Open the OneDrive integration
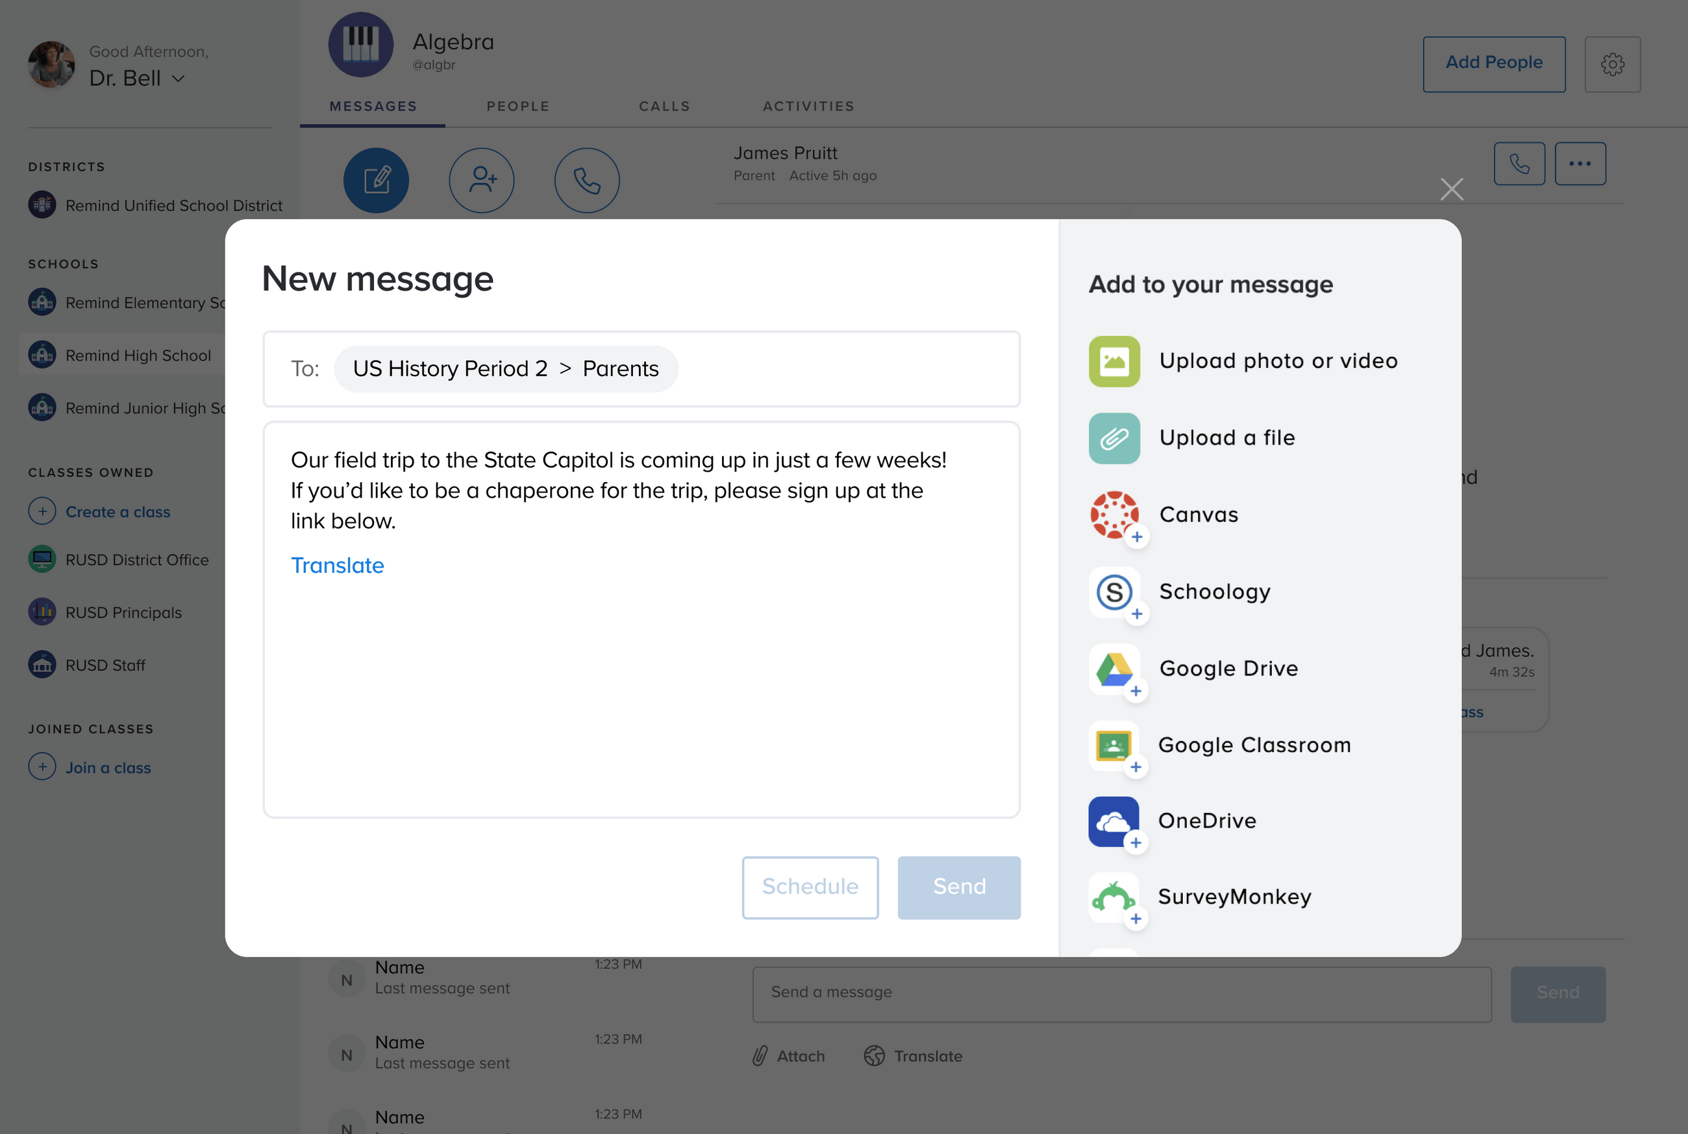The height and width of the screenshot is (1134, 1688). point(1113,821)
